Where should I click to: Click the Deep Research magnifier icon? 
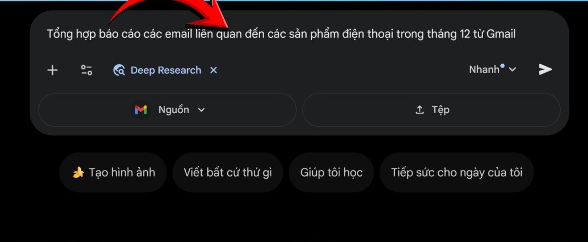pos(119,70)
